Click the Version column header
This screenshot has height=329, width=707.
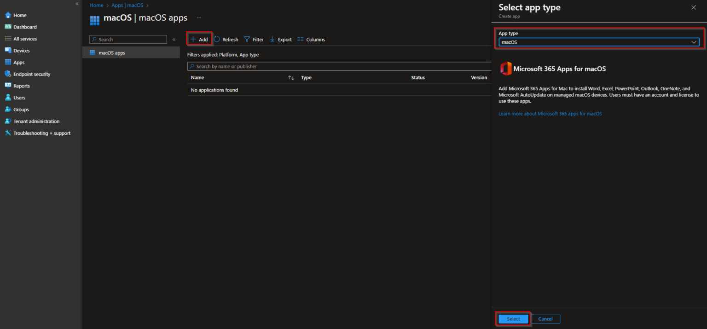(x=479, y=78)
